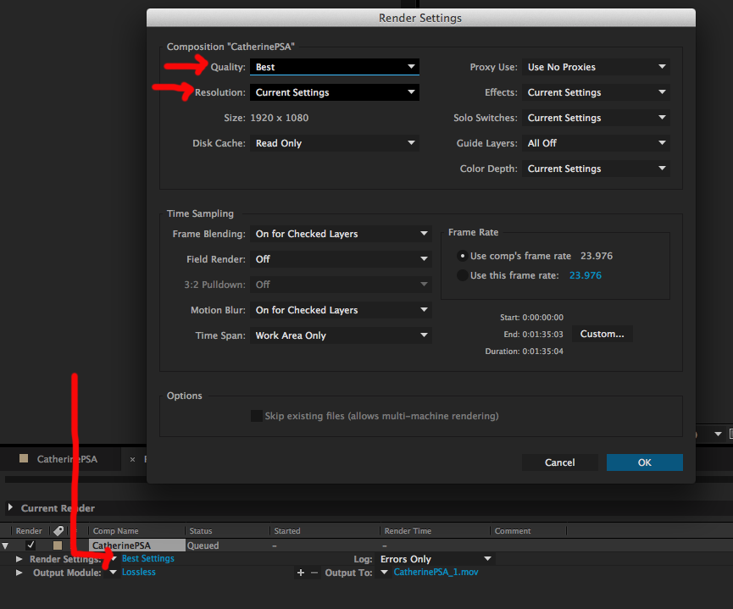Viewport: 733px width, 609px height.
Task: Select Use this frame rate radio button
Action: (x=463, y=275)
